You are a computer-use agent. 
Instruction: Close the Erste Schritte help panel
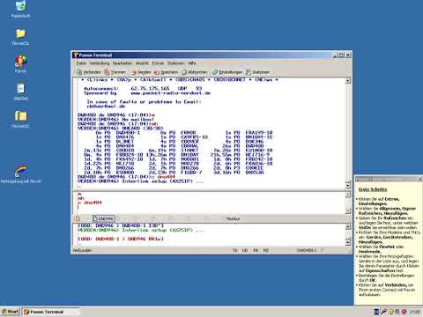tap(419, 179)
